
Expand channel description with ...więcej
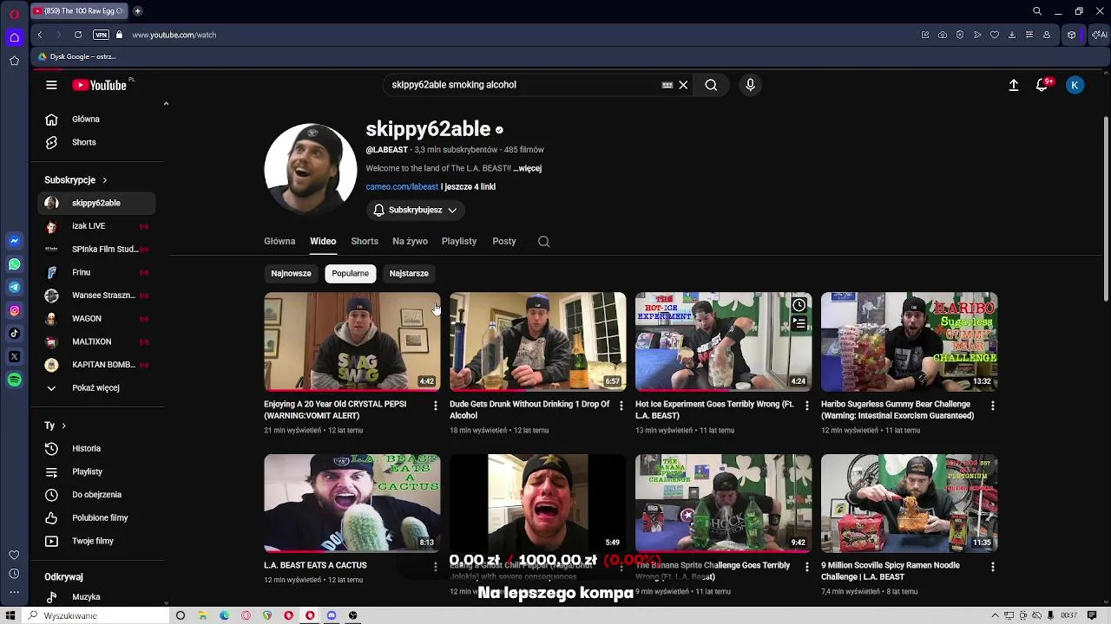pyautogui.click(x=527, y=168)
